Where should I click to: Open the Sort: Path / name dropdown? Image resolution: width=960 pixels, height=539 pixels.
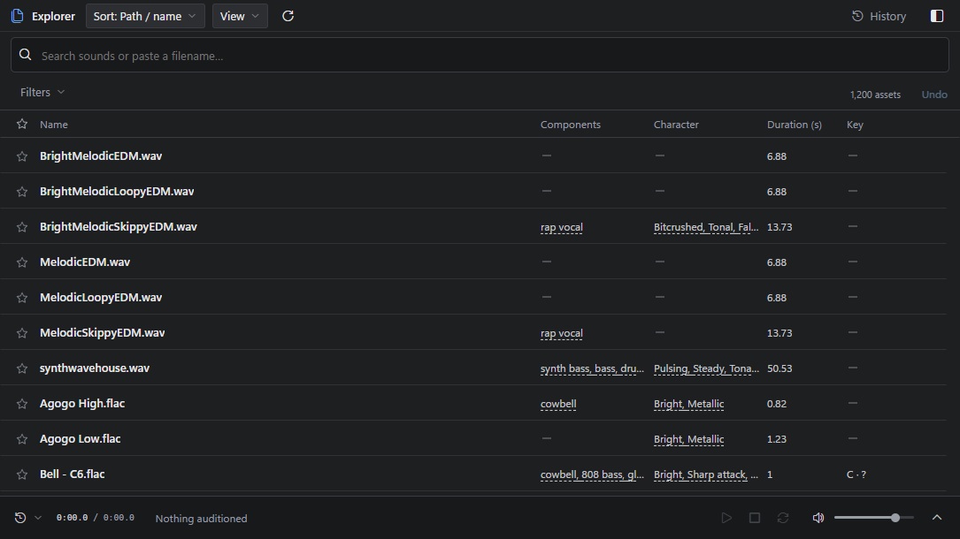145,16
